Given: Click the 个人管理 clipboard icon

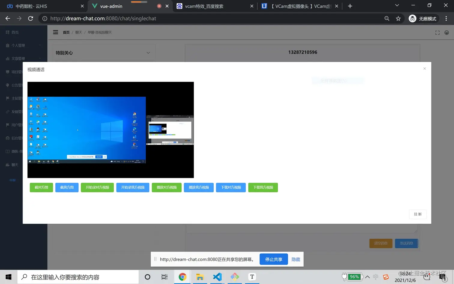Looking at the screenshot, I should tap(8, 45).
